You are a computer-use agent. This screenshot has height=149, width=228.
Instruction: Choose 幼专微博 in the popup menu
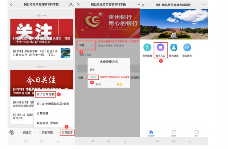(42, 113)
